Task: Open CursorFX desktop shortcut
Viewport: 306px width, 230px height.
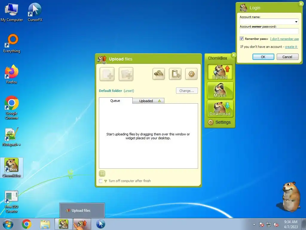Action: 35,12
